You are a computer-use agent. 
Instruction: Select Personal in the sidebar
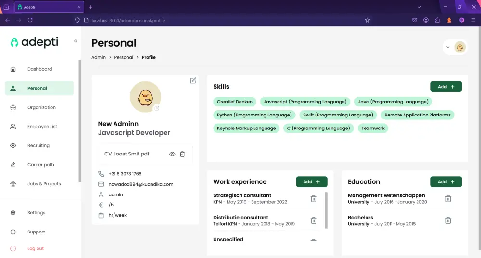point(39,88)
